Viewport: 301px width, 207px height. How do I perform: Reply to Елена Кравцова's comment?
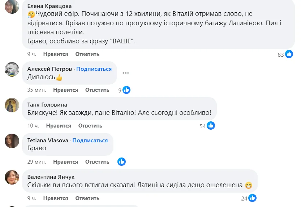coord(87,54)
